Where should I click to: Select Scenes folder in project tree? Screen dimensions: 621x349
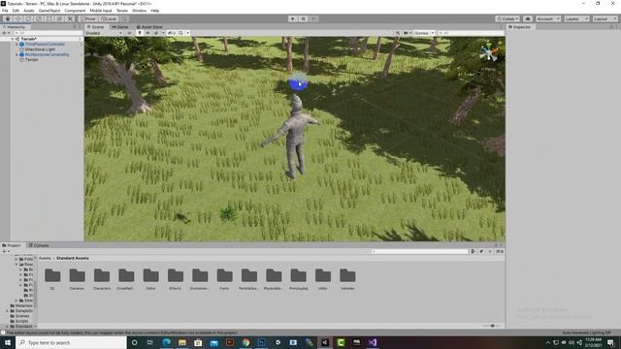click(21, 316)
